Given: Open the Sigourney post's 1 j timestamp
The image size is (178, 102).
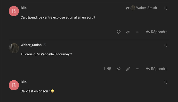Looking at the screenshot, I should pyautogui.click(x=165, y=45).
